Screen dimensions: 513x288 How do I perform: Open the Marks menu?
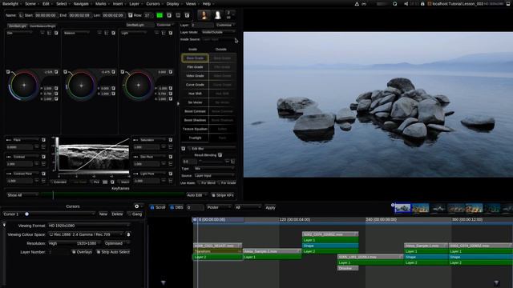pos(100,4)
